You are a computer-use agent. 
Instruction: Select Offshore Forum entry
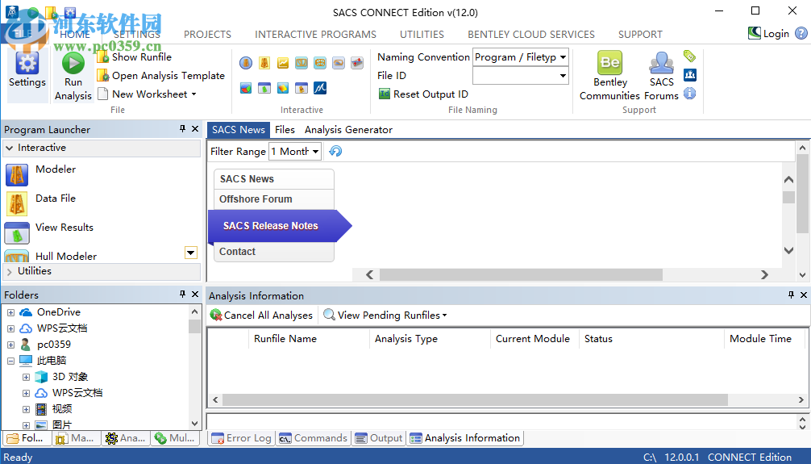[x=273, y=199]
